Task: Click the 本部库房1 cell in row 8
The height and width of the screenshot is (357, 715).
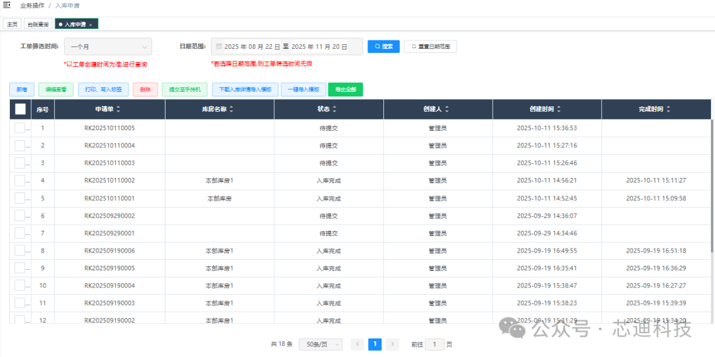Action: tap(219, 251)
